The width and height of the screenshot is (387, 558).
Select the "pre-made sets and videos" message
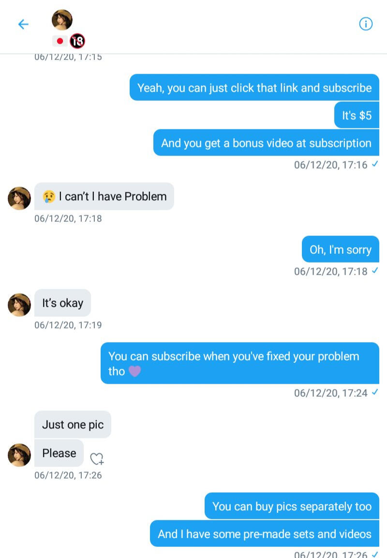265,534
